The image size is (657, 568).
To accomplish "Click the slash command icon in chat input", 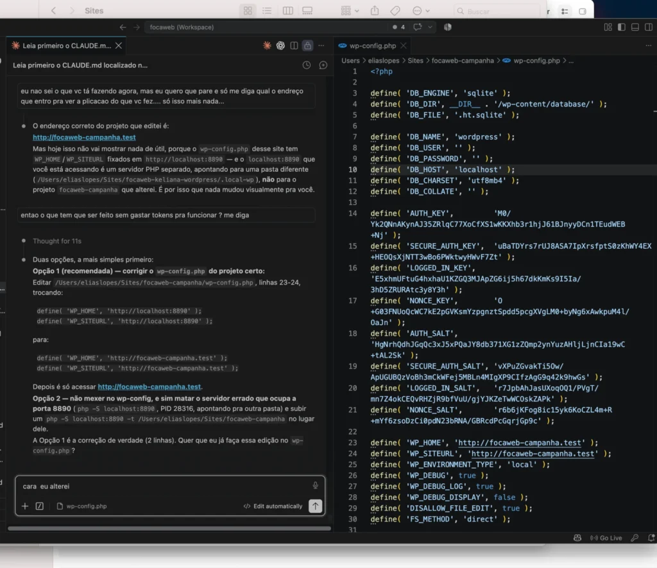I will (x=39, y=506).
